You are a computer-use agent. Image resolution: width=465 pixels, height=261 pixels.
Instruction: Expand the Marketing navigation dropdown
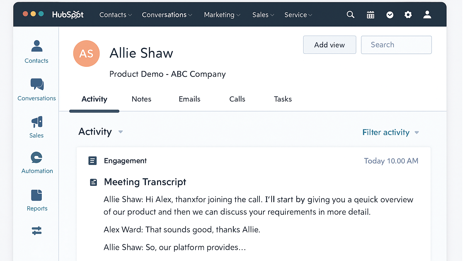coord(222,14)
